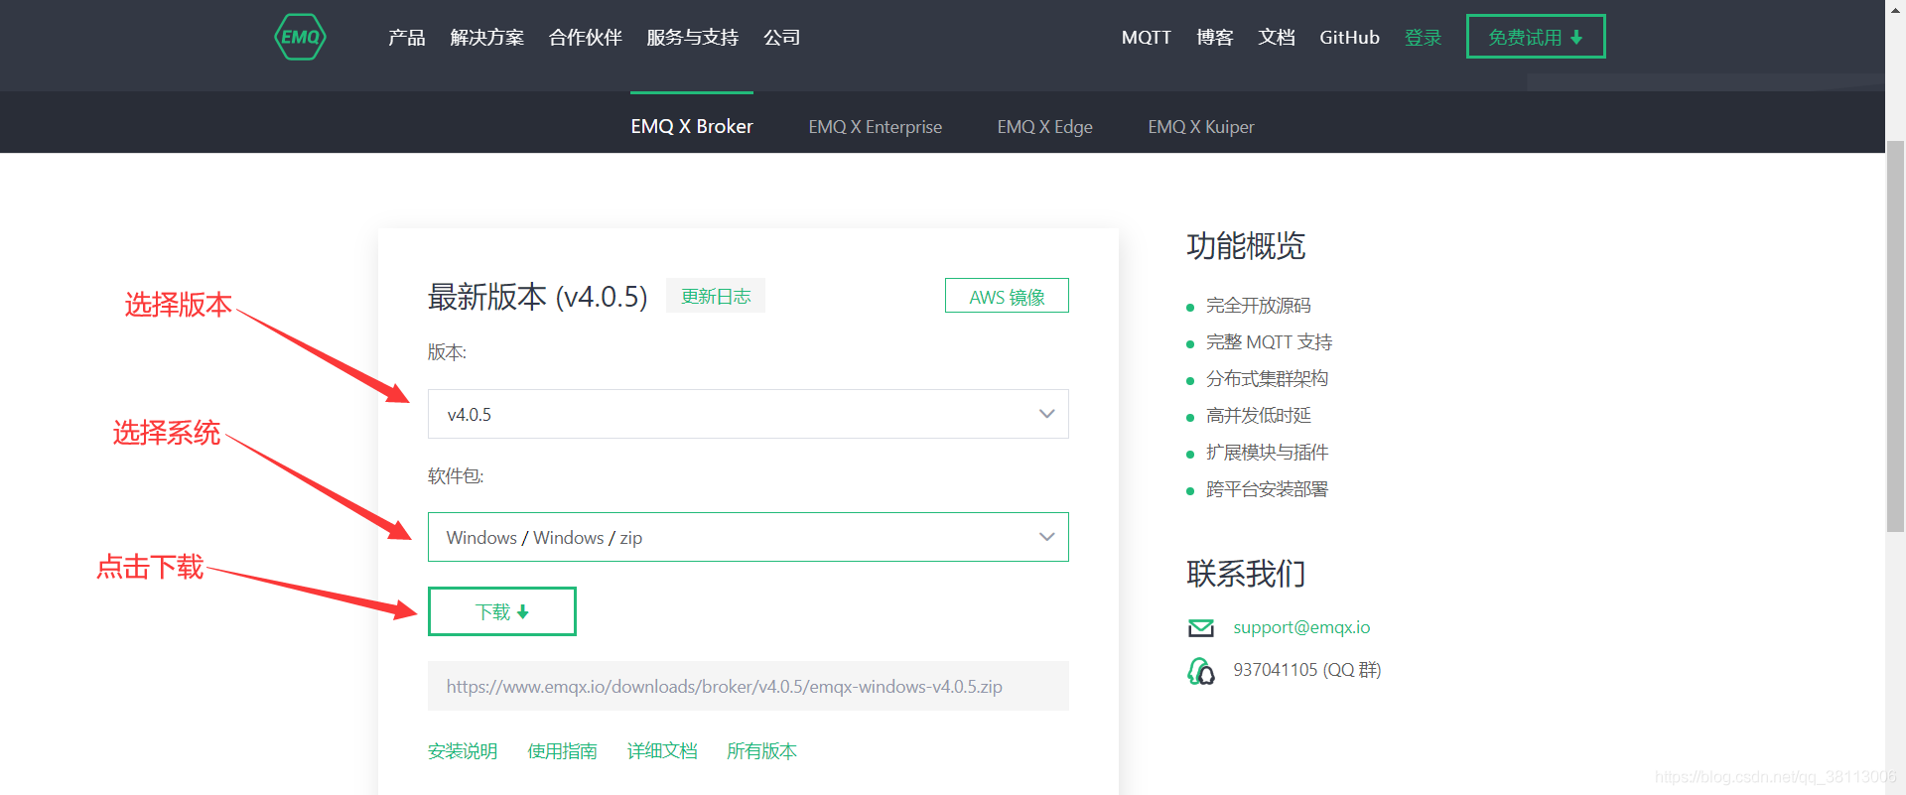Click the 联系我们 heading
The height and width of the screenshot is (795, 1906).
click(x=1246, y=573)
